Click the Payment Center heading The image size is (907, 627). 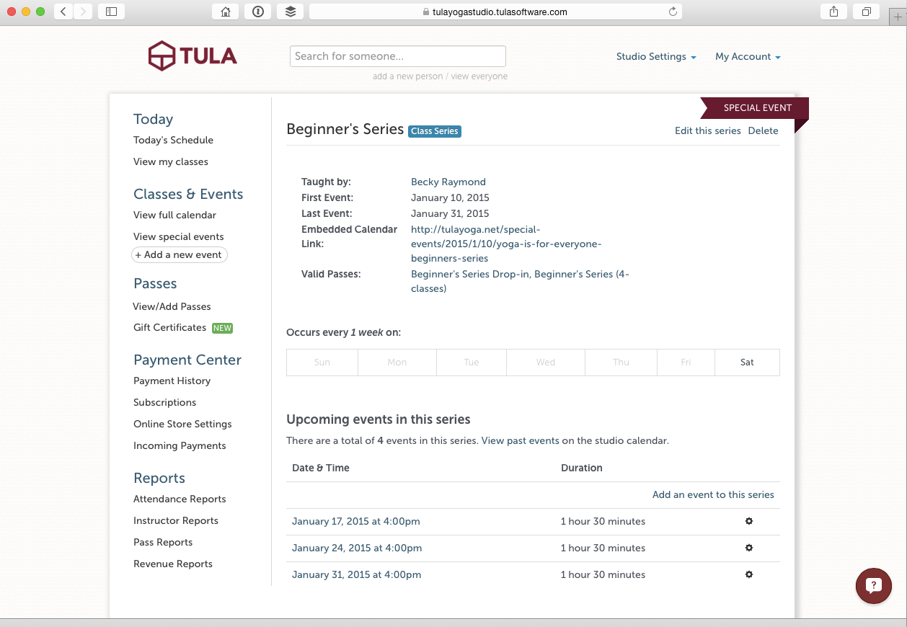click(x=187, y=360)
